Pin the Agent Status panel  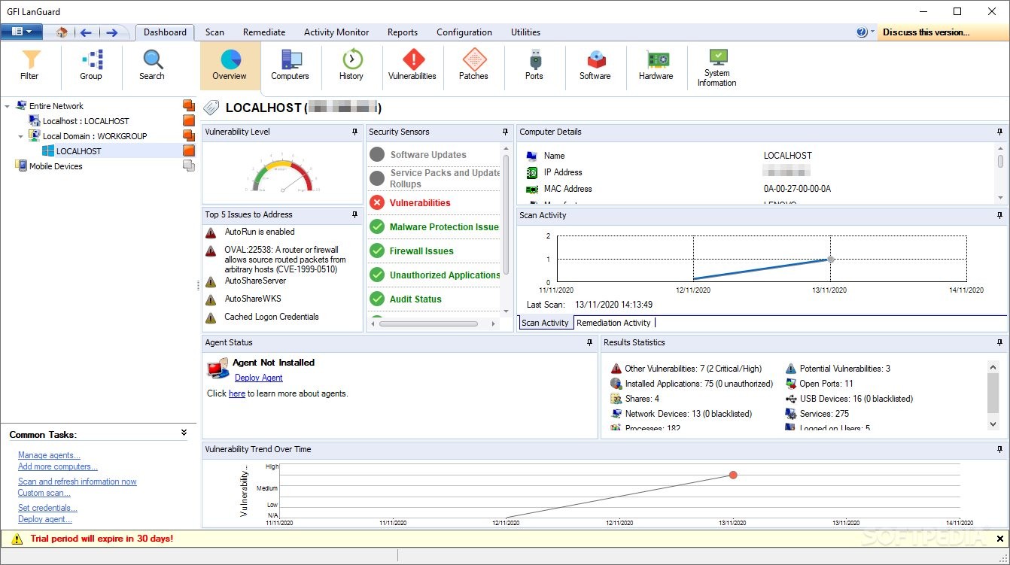(x=589, y=342)
